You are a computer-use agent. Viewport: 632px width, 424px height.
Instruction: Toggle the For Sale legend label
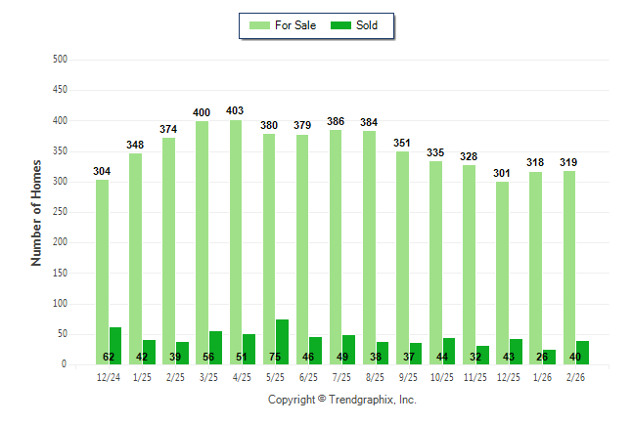(294, 25)
